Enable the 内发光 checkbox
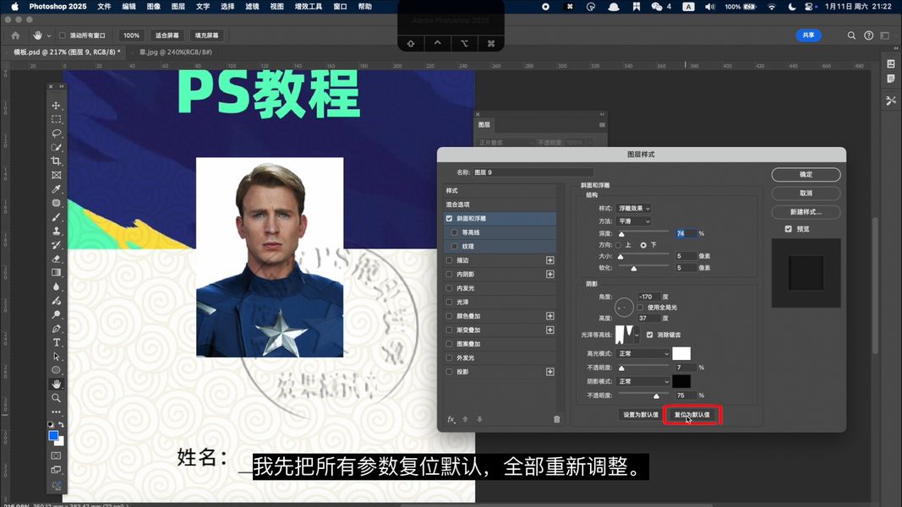Image resolution: width=902 pixels, height=507 pixels. (x=449, y=288)
